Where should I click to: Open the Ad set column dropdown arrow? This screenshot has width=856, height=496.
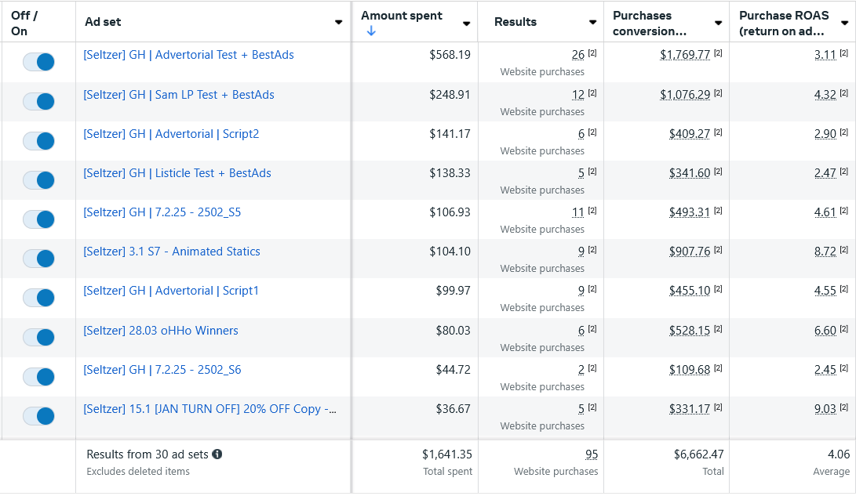tap(338, 23)
